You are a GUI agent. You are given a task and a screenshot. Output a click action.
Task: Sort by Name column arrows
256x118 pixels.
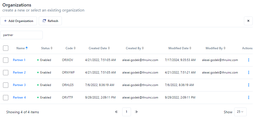point(27,48)
